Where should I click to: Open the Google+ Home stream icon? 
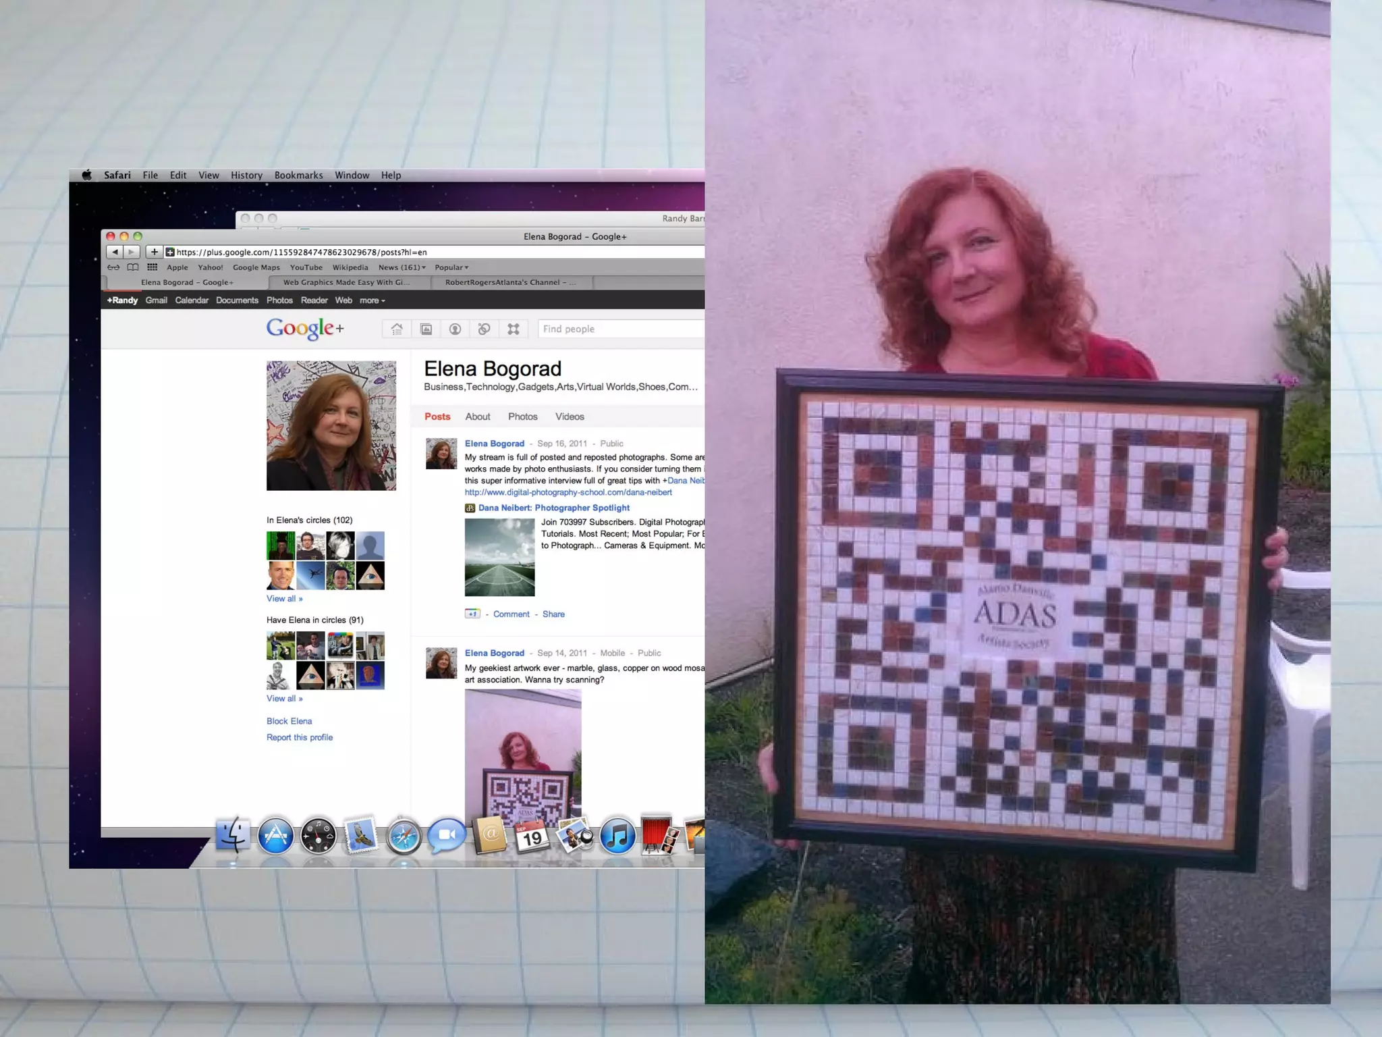[x=397, y=329]
